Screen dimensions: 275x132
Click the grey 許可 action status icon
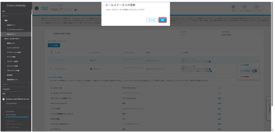coord(91,60)
